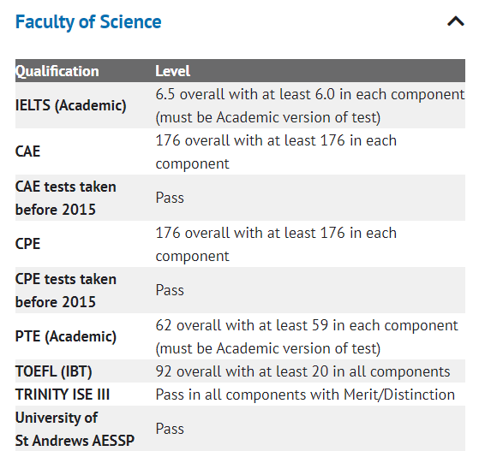The image size is (479, 451).
Task: Select the Qualification column header
Action: pyautogui.click(x=57, y=71)
